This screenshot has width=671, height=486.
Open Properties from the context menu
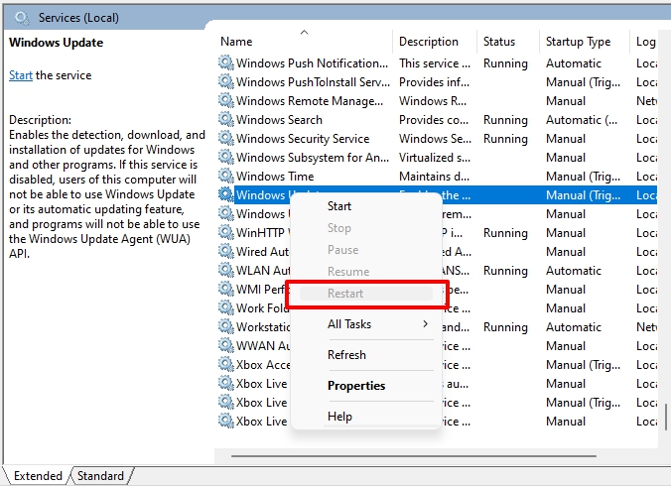point(366,386)
